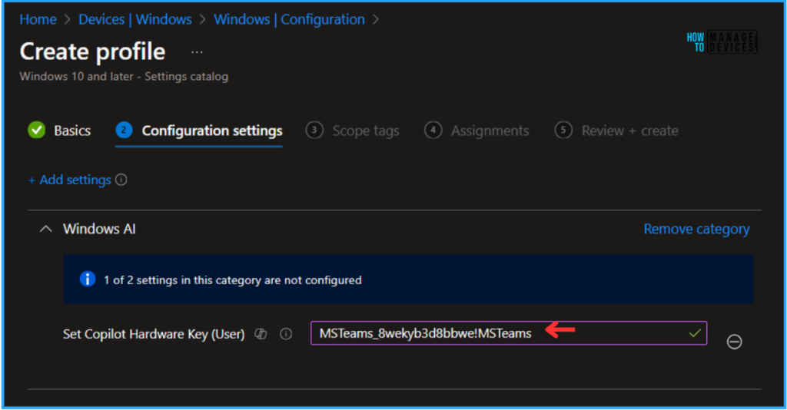Open the ellipsis menu beside Create profile

[197, 52]
